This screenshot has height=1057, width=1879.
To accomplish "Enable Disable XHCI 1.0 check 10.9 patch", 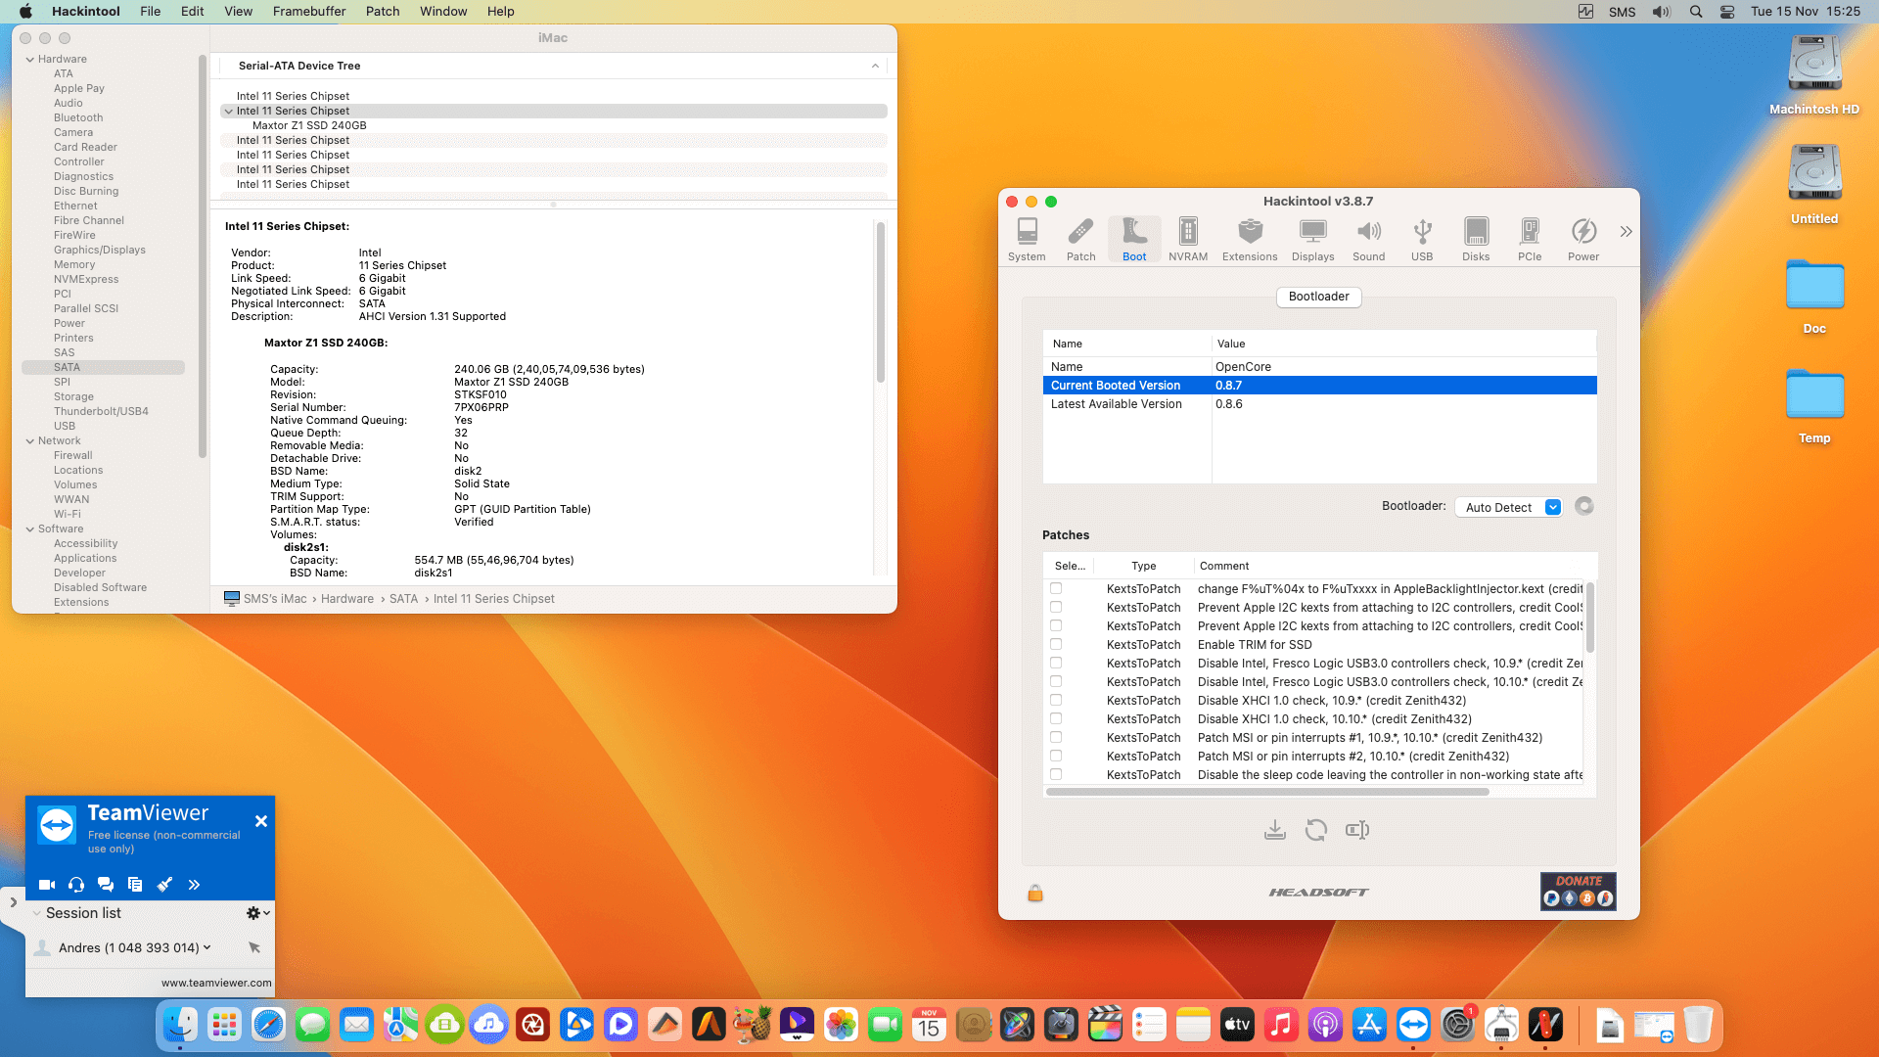I will tap(1056, 700).
